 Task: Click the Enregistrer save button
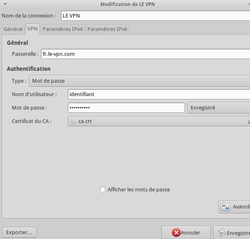[x=232, y=232]
